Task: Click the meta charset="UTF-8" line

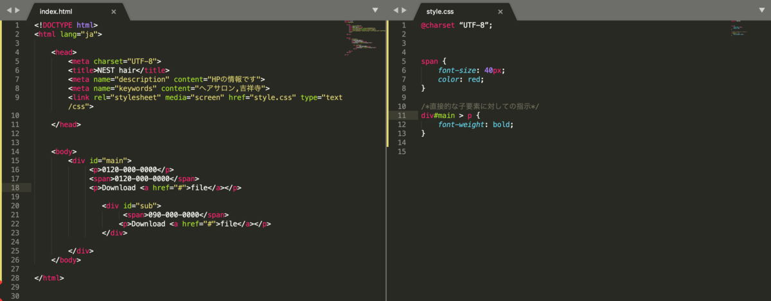Action: click(115, 62)
